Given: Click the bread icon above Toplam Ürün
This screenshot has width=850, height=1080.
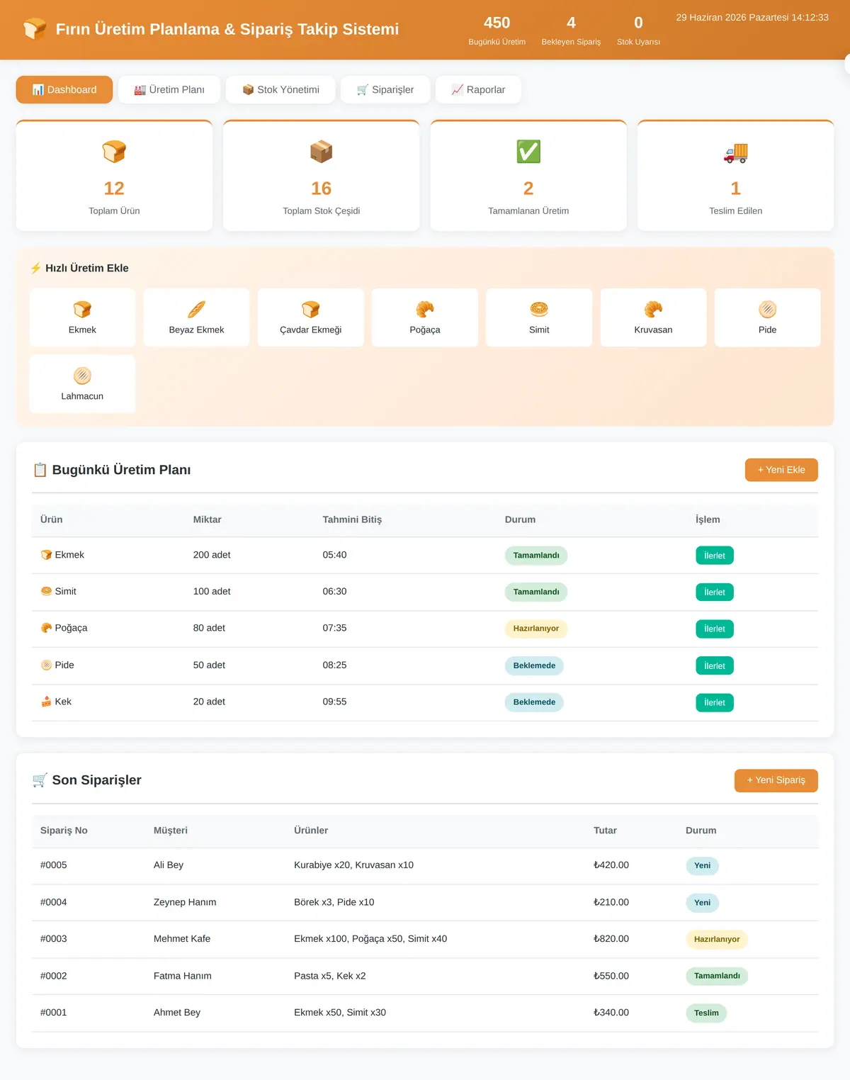Looking at the screenshot, I should coord(114,152).
